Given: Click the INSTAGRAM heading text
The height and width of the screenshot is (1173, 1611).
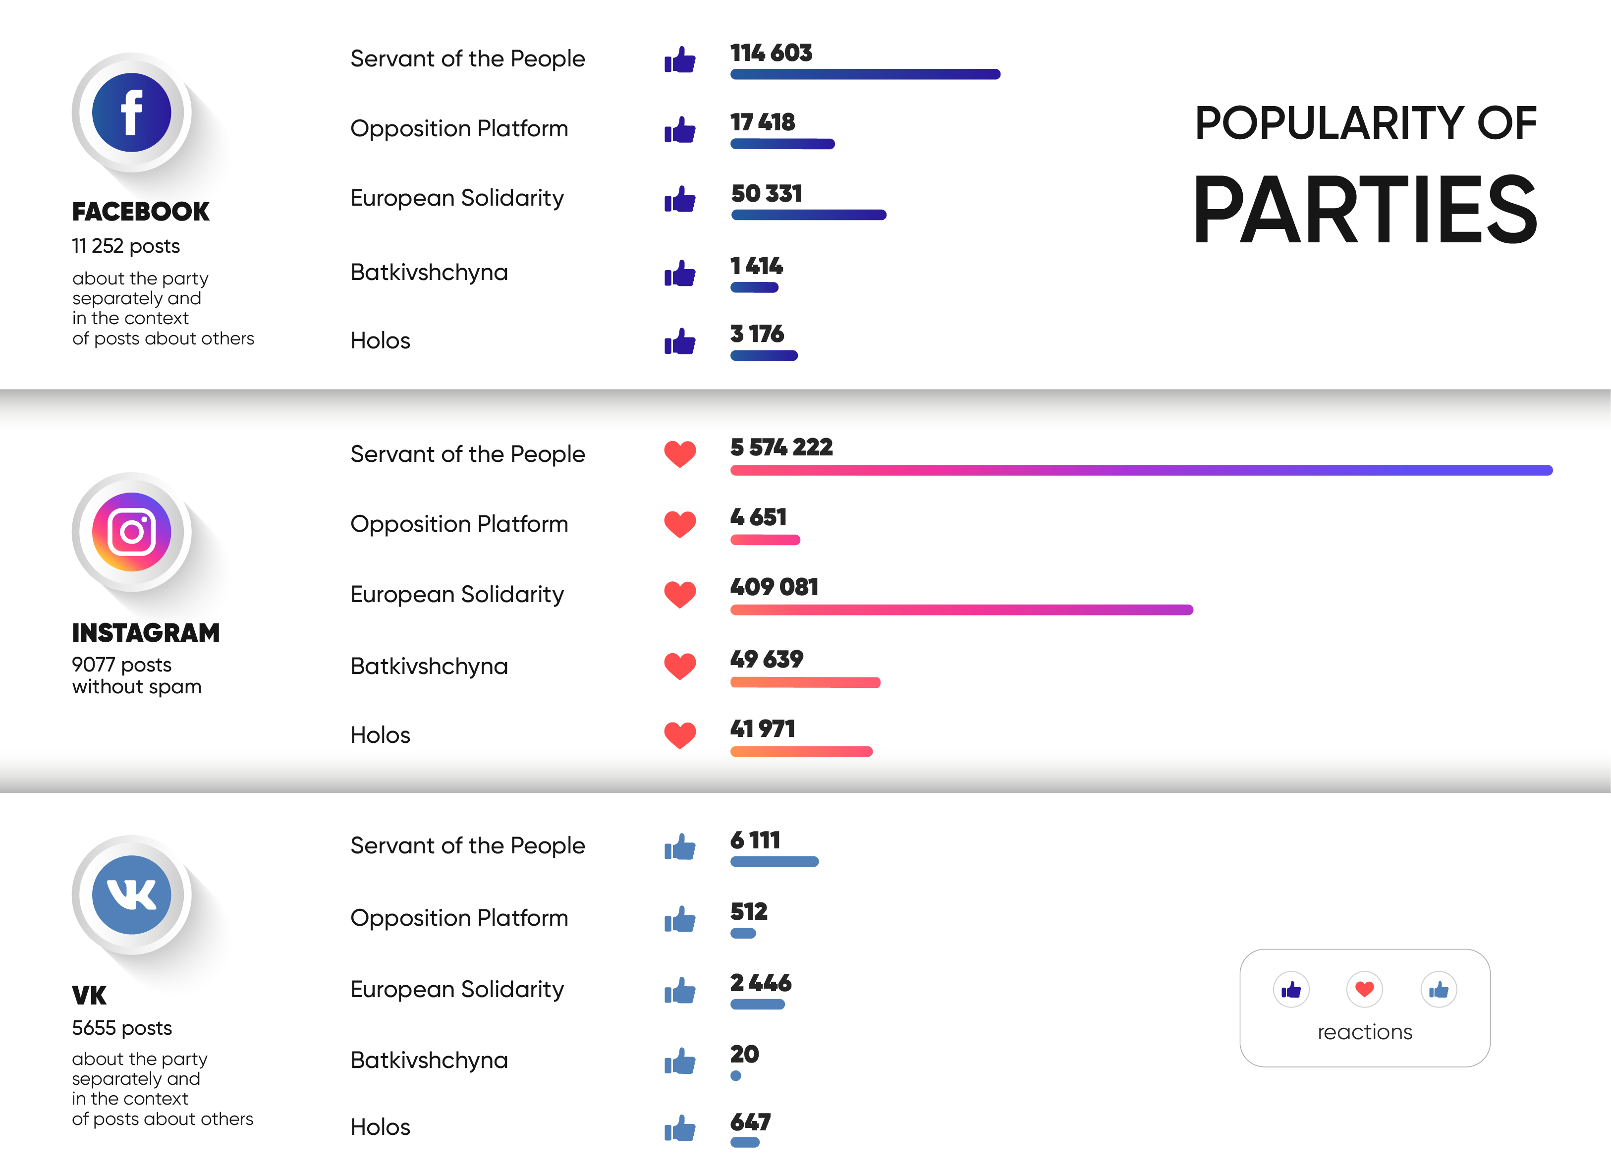Looking at the screenshot, I should (146, 632).
